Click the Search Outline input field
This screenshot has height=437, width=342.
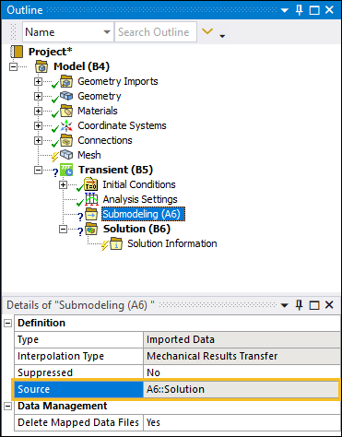156,32
